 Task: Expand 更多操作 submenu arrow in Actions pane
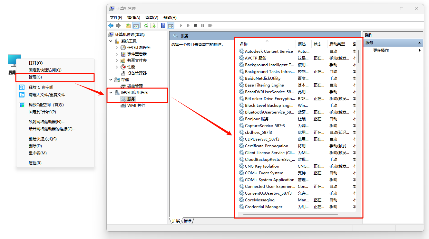click(420, 51)
